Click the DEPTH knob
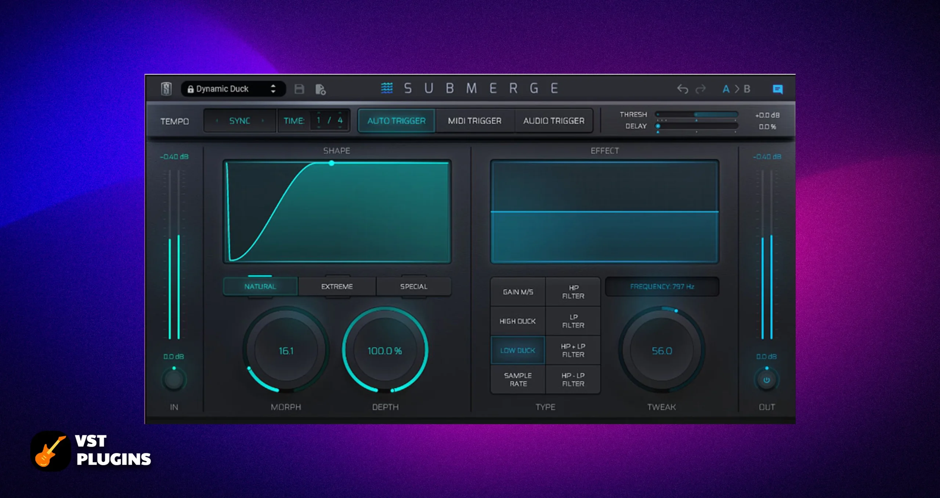940x498 pixels. pos(385,350)
